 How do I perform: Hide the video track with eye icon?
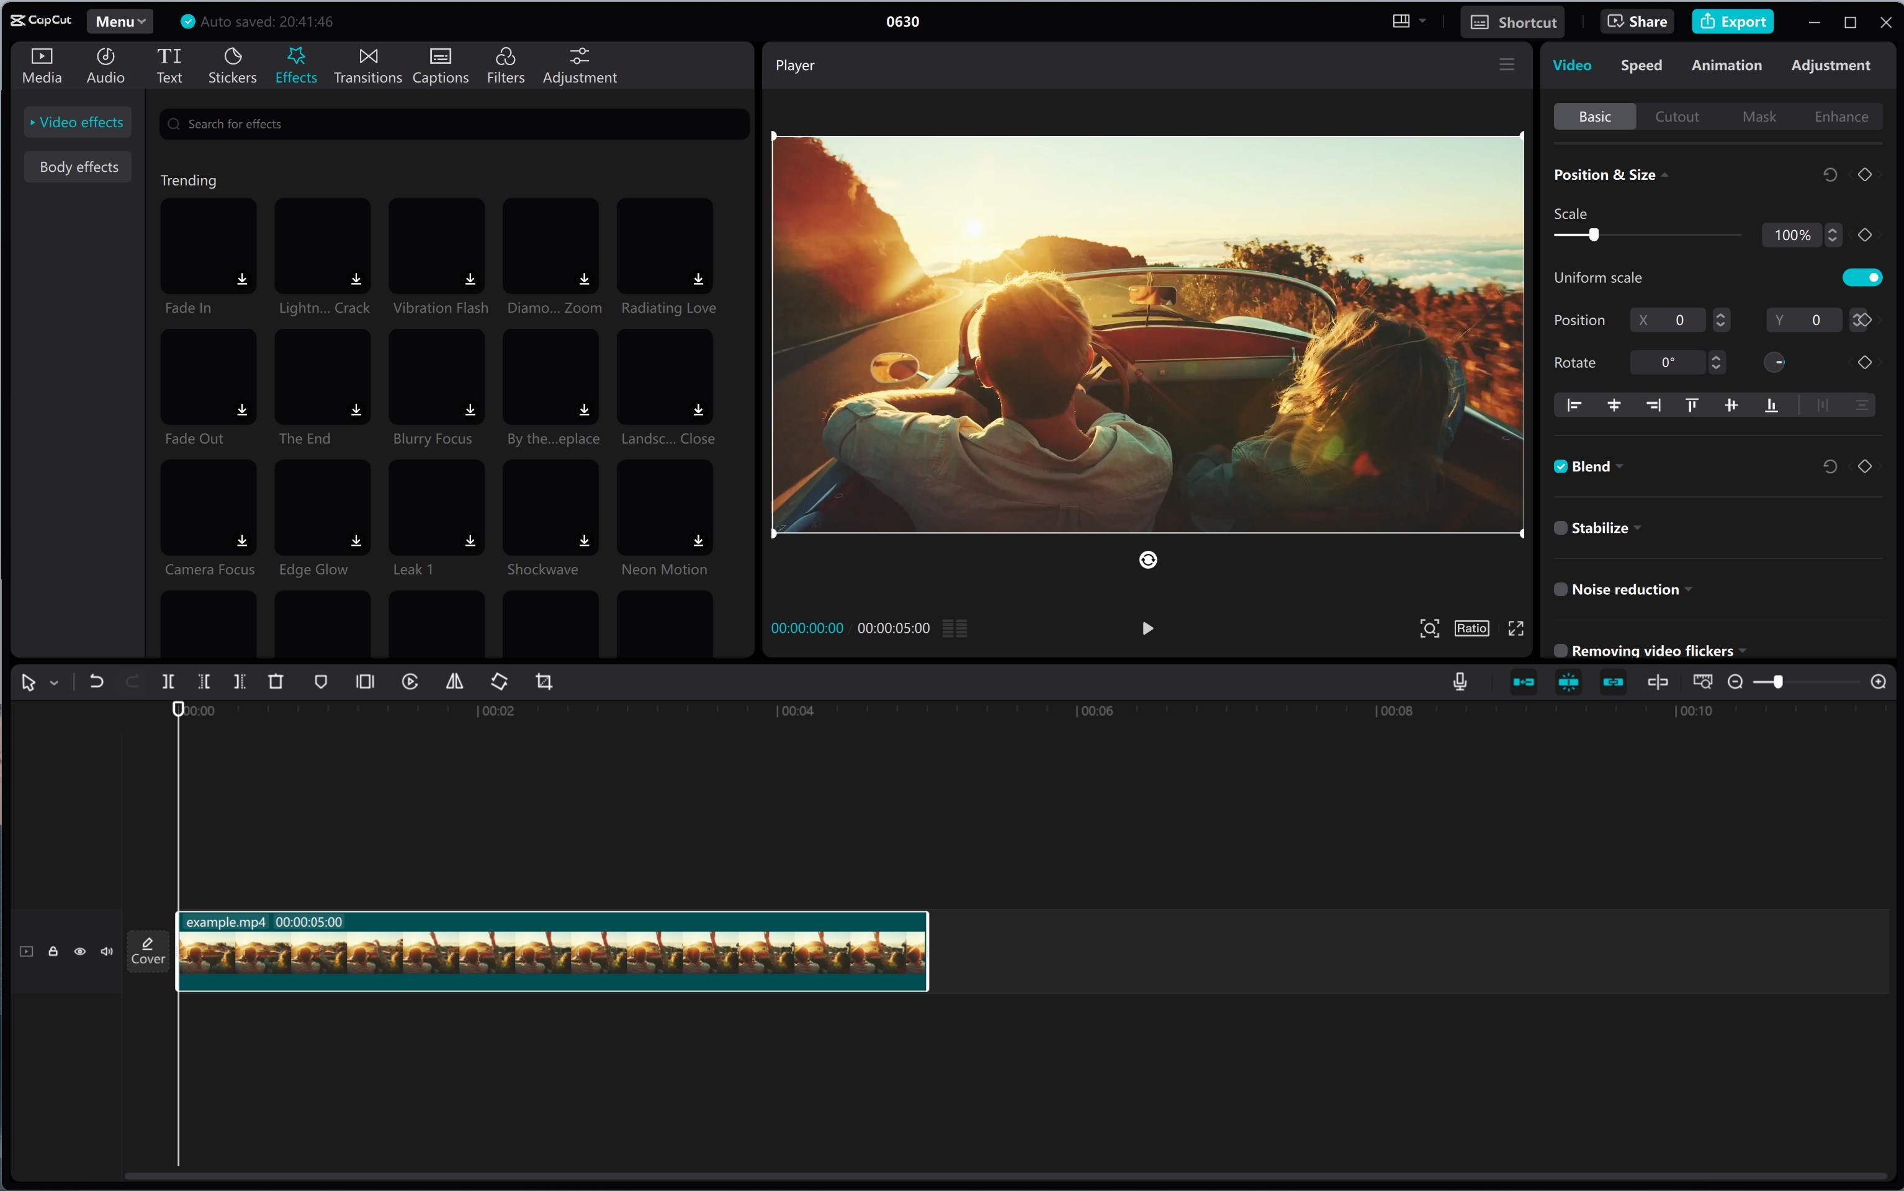tap(79, 952)
